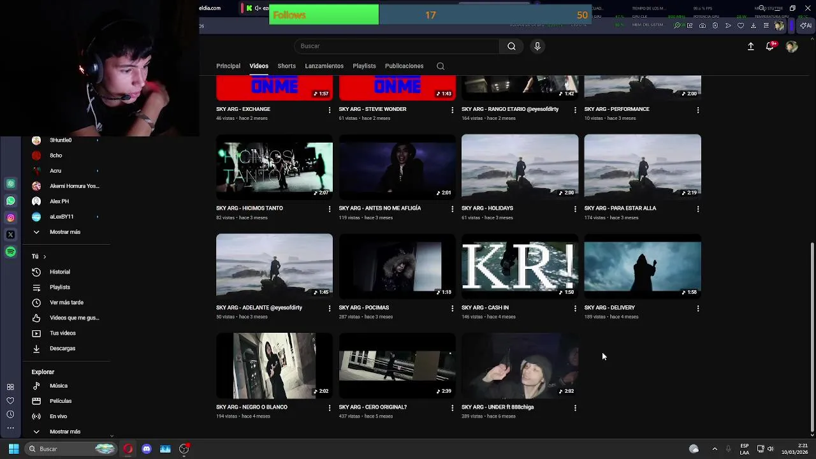816x459 pixels.
Task: Open options menu for SKY ARG - POCIMAS
Action: click(453, 308)
